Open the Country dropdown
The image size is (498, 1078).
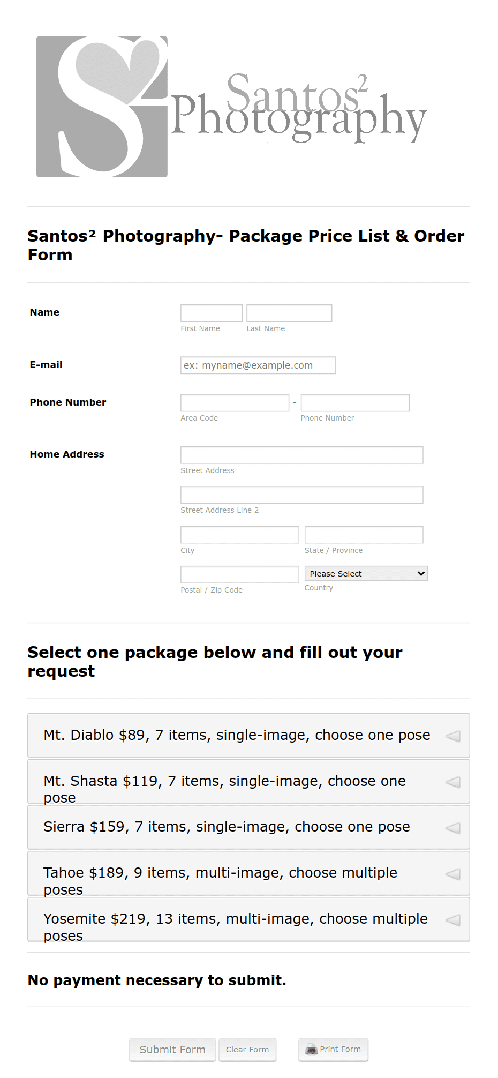pos(366,573)
